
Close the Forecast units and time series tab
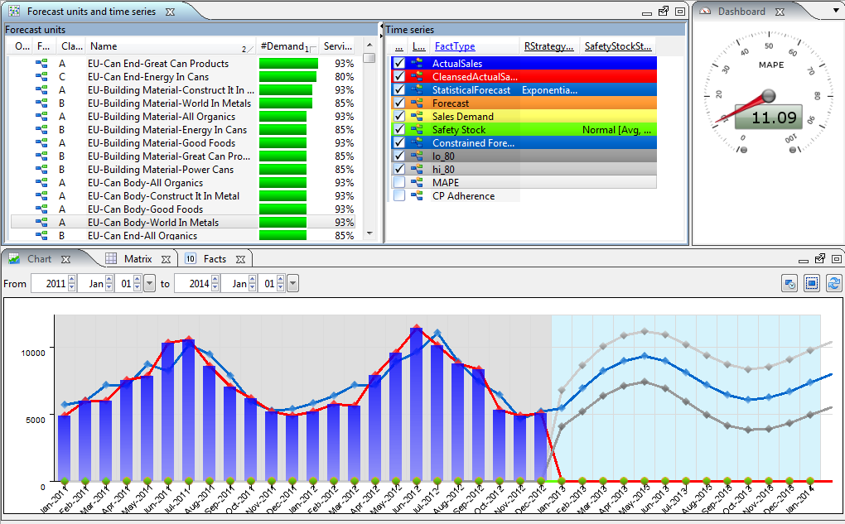tap(170, 12)
